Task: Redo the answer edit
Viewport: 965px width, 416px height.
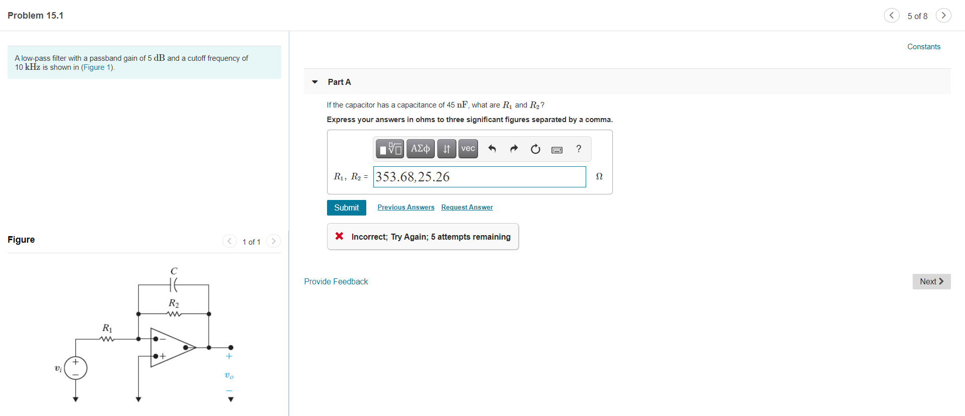Action: click(x=514, y=149)
